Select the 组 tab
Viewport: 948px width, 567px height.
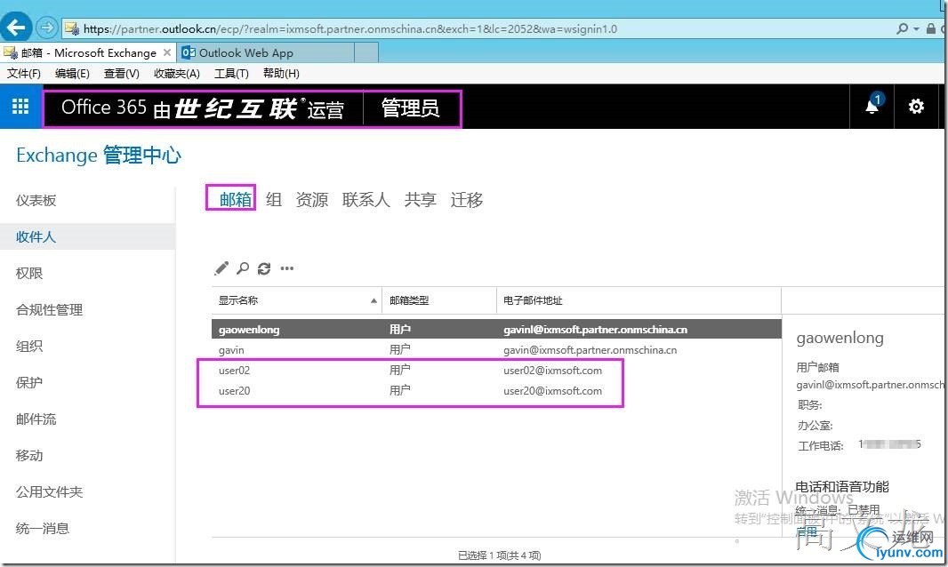point(274,199)
